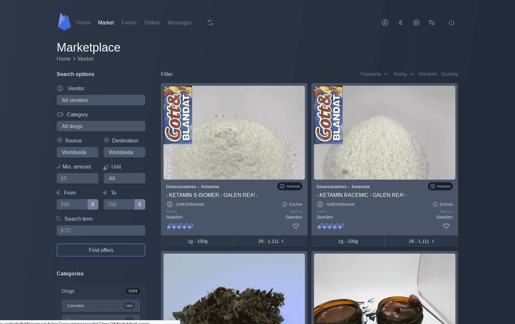Screen dimensions: 515x324
Task: Open the lifebuoy support icon
Action: point(416,22)
